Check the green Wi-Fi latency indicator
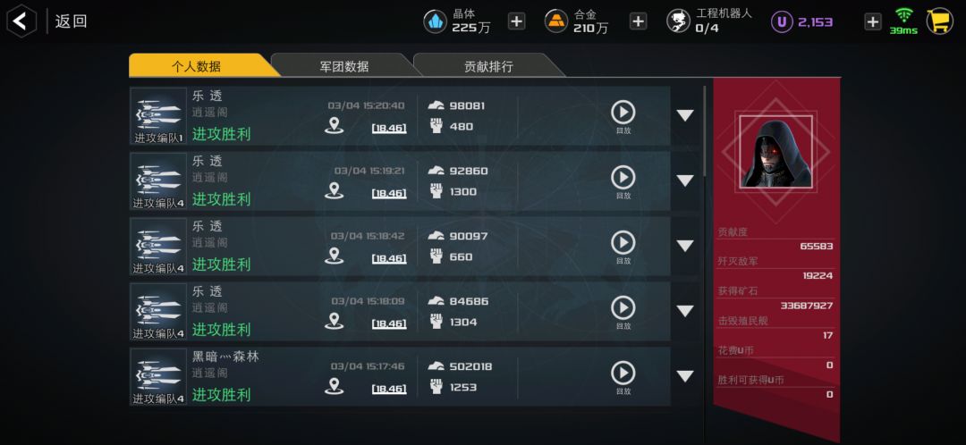The height and width of the screenshot is (445, 966). (903, 21)
